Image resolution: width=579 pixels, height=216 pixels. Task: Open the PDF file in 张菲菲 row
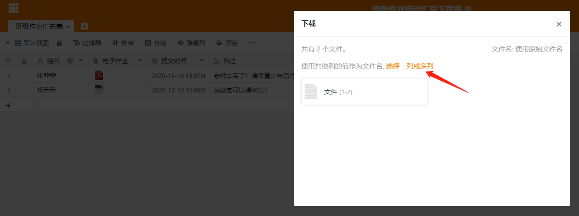click(99, 75)
